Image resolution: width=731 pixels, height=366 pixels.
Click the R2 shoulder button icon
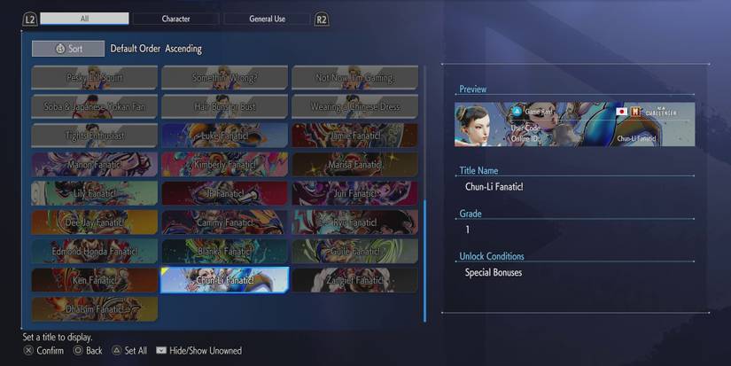click(x=322, y=19)
